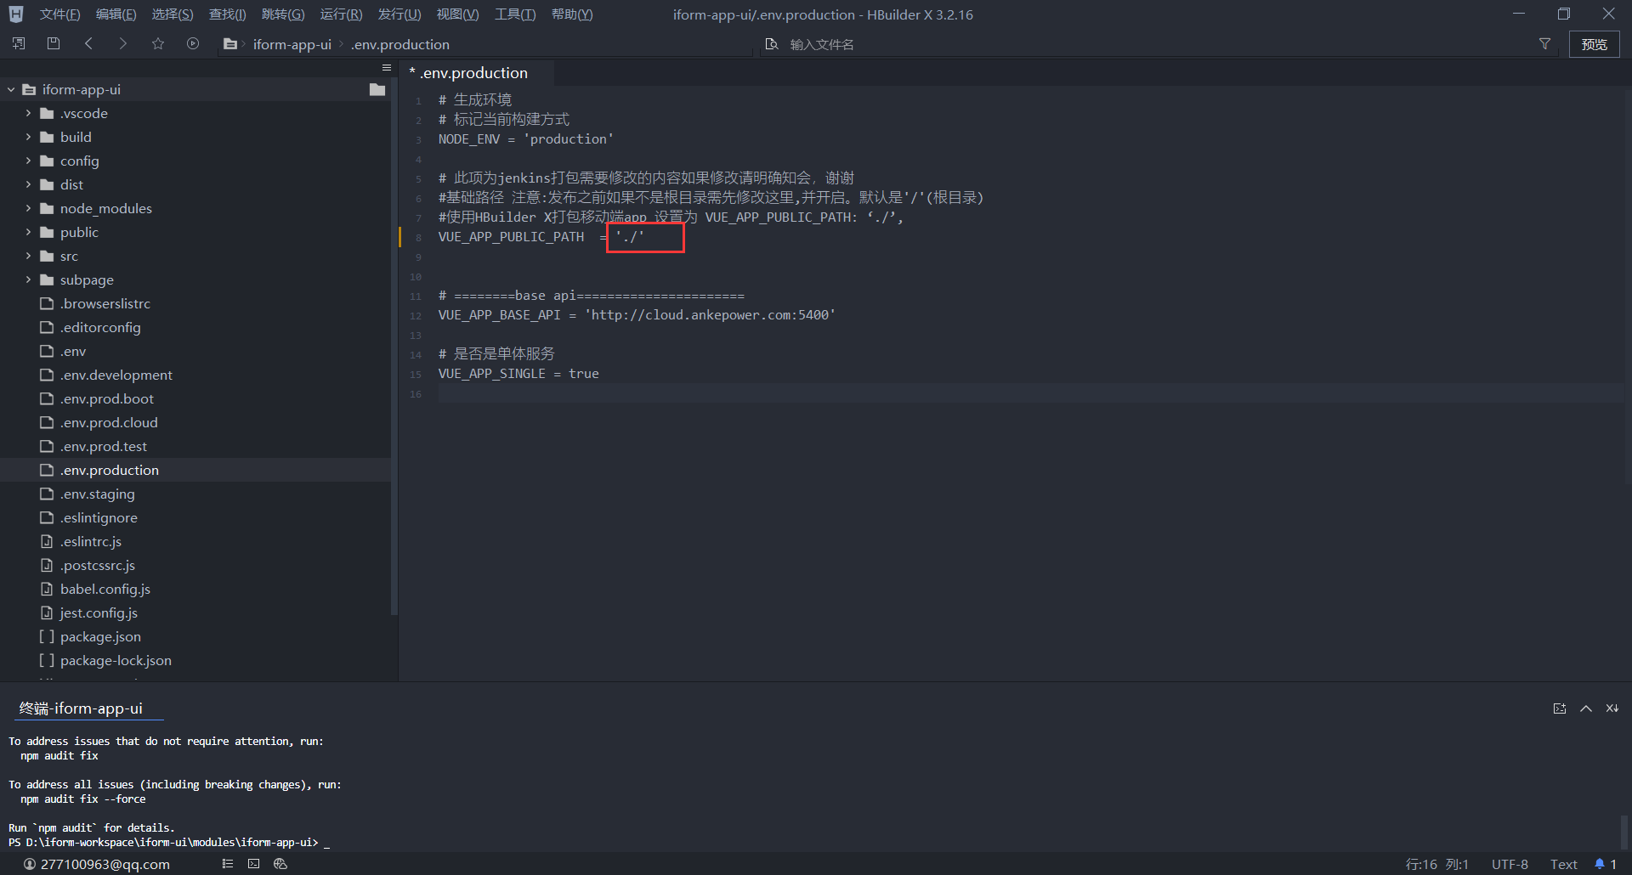
Task: Collapse the terminal panel with up chevron
Action: tap(1586, 708)
